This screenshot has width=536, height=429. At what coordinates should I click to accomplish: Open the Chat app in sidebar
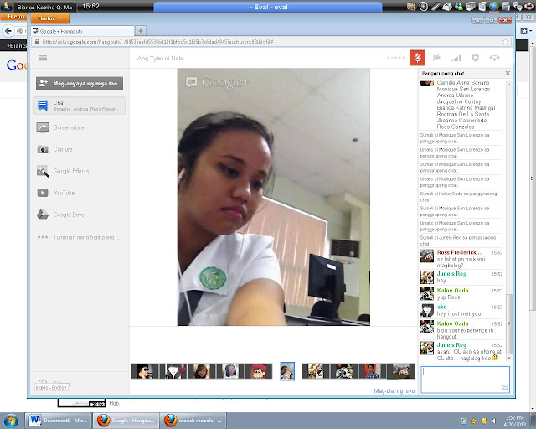coord(80,106)
